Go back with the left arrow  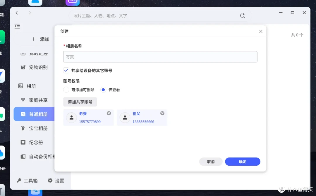[x=17, y=13]
